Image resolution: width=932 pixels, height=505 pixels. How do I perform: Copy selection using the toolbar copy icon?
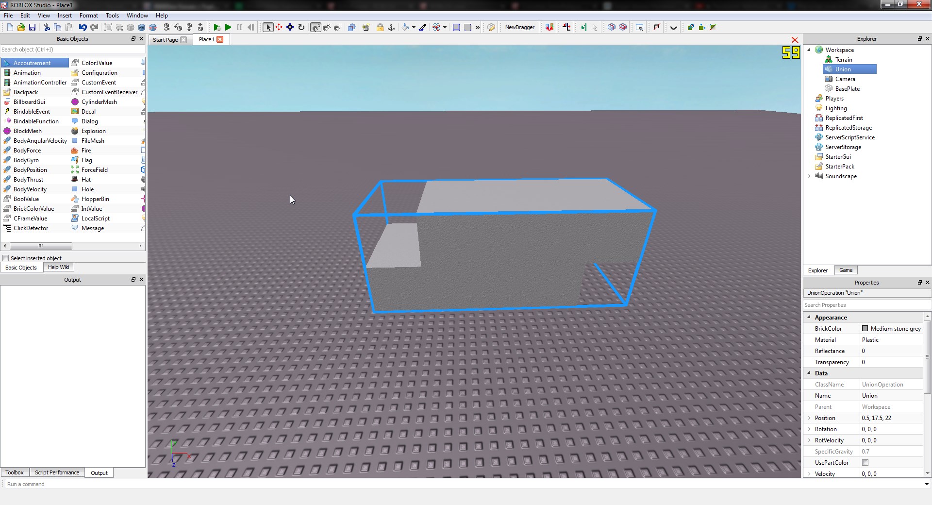click(x=57, y=27)
